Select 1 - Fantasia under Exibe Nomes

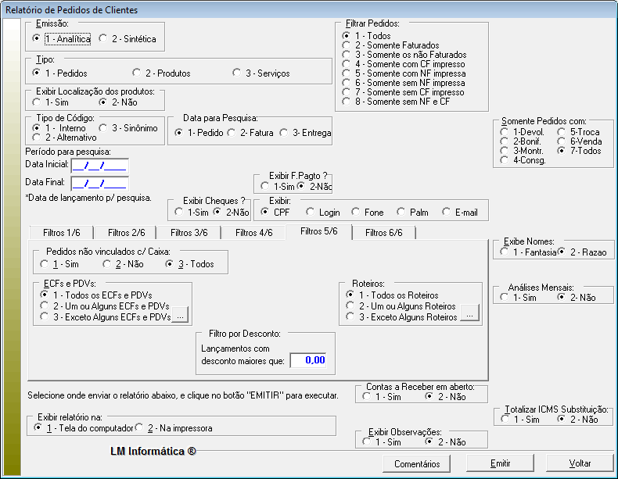point(505,252)
